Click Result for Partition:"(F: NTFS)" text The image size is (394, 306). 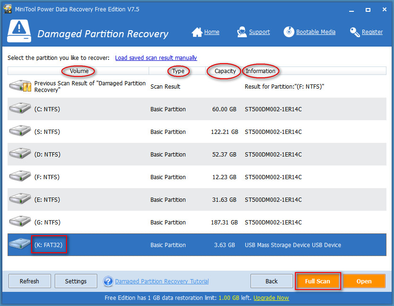285,87
